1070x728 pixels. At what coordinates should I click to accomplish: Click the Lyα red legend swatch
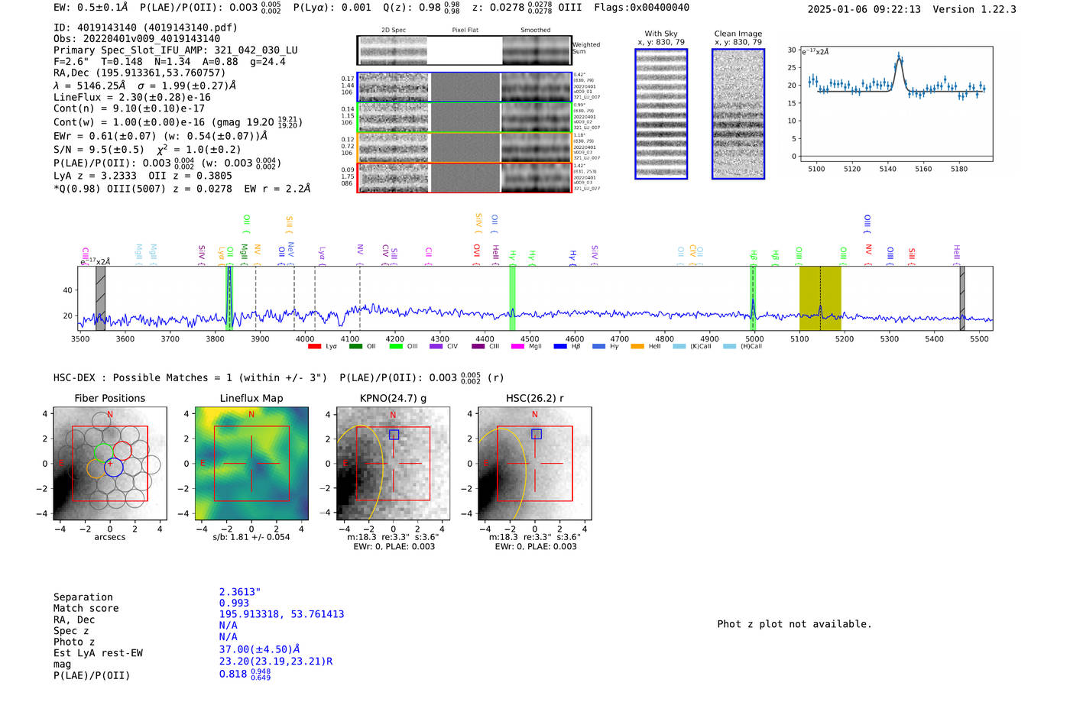pos(314,347)
